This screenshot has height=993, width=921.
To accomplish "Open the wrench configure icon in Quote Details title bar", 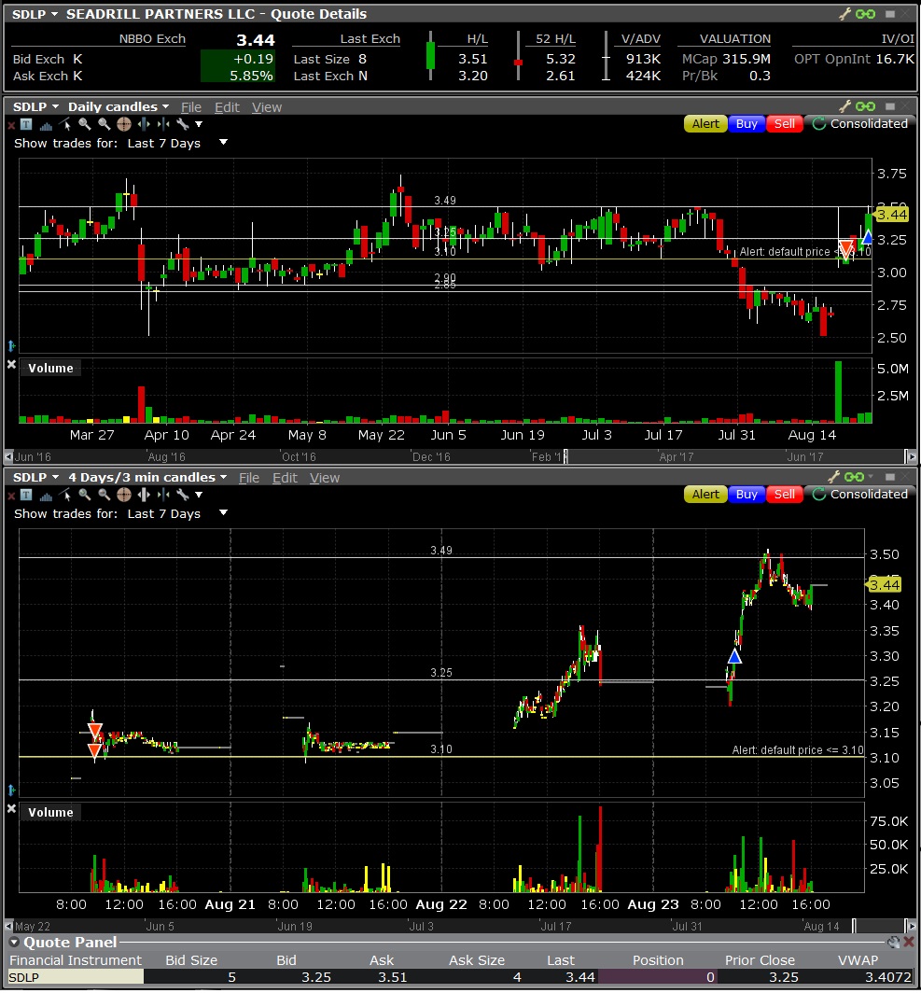I will pos(844,14).
